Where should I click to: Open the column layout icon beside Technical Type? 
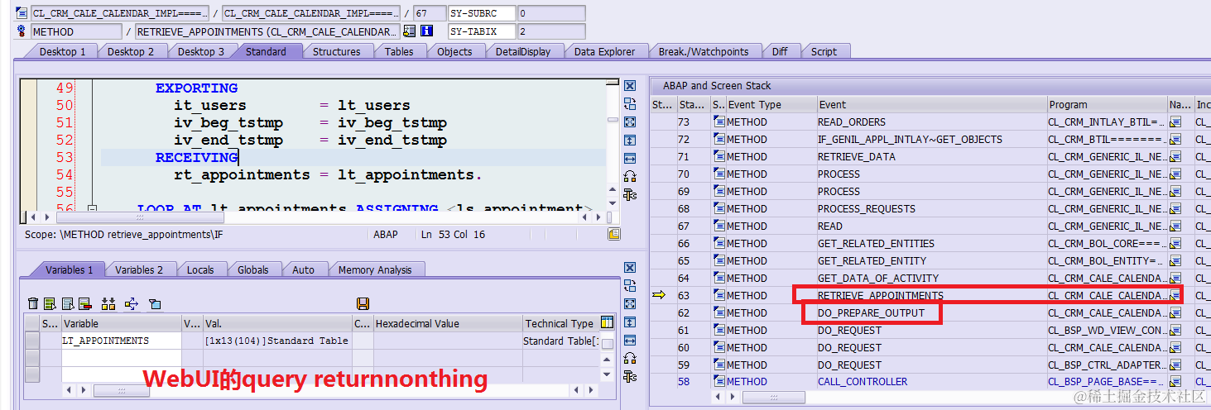pyautogui.click(x=608, y=323)
